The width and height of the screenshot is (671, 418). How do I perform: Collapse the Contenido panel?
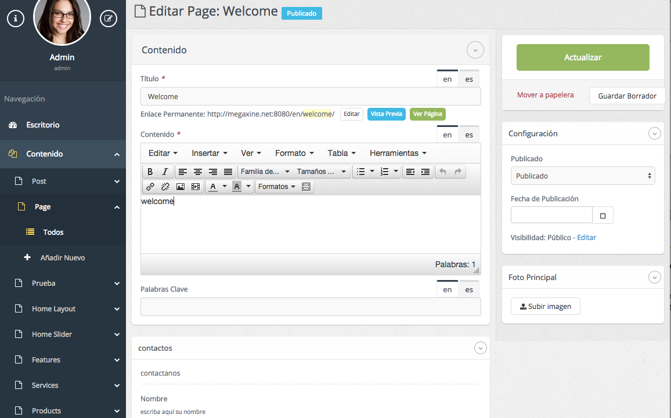(475, 50)
